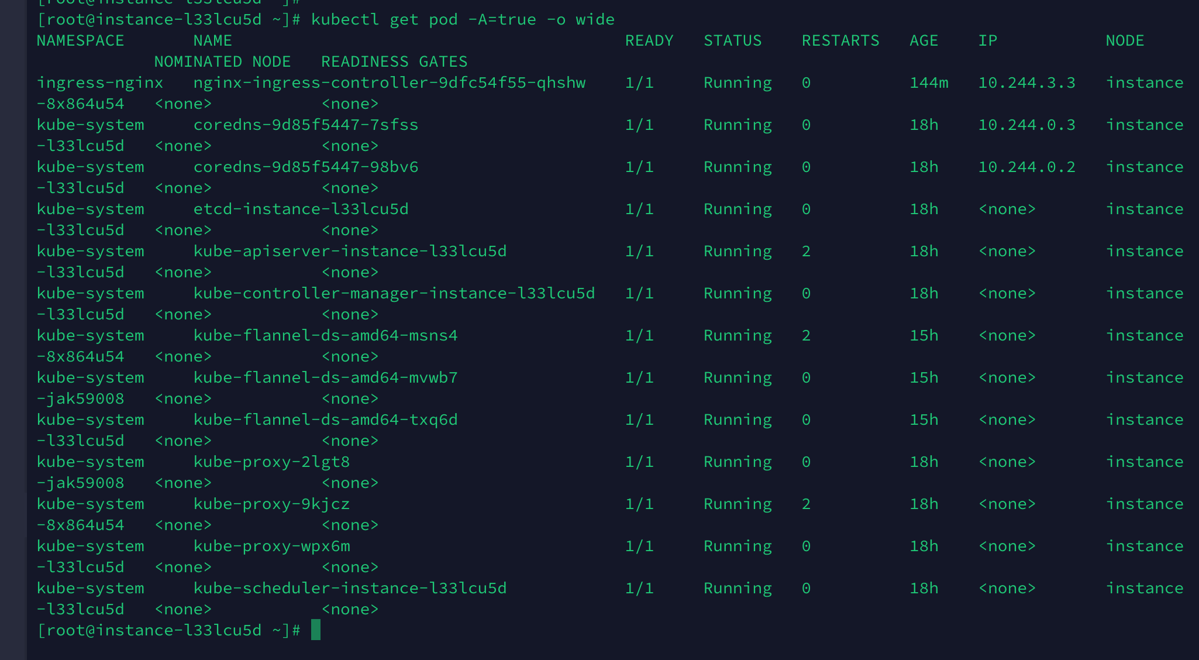Click the RESTARTS column header
The image size is (1199, 660).
pos(840,40)
